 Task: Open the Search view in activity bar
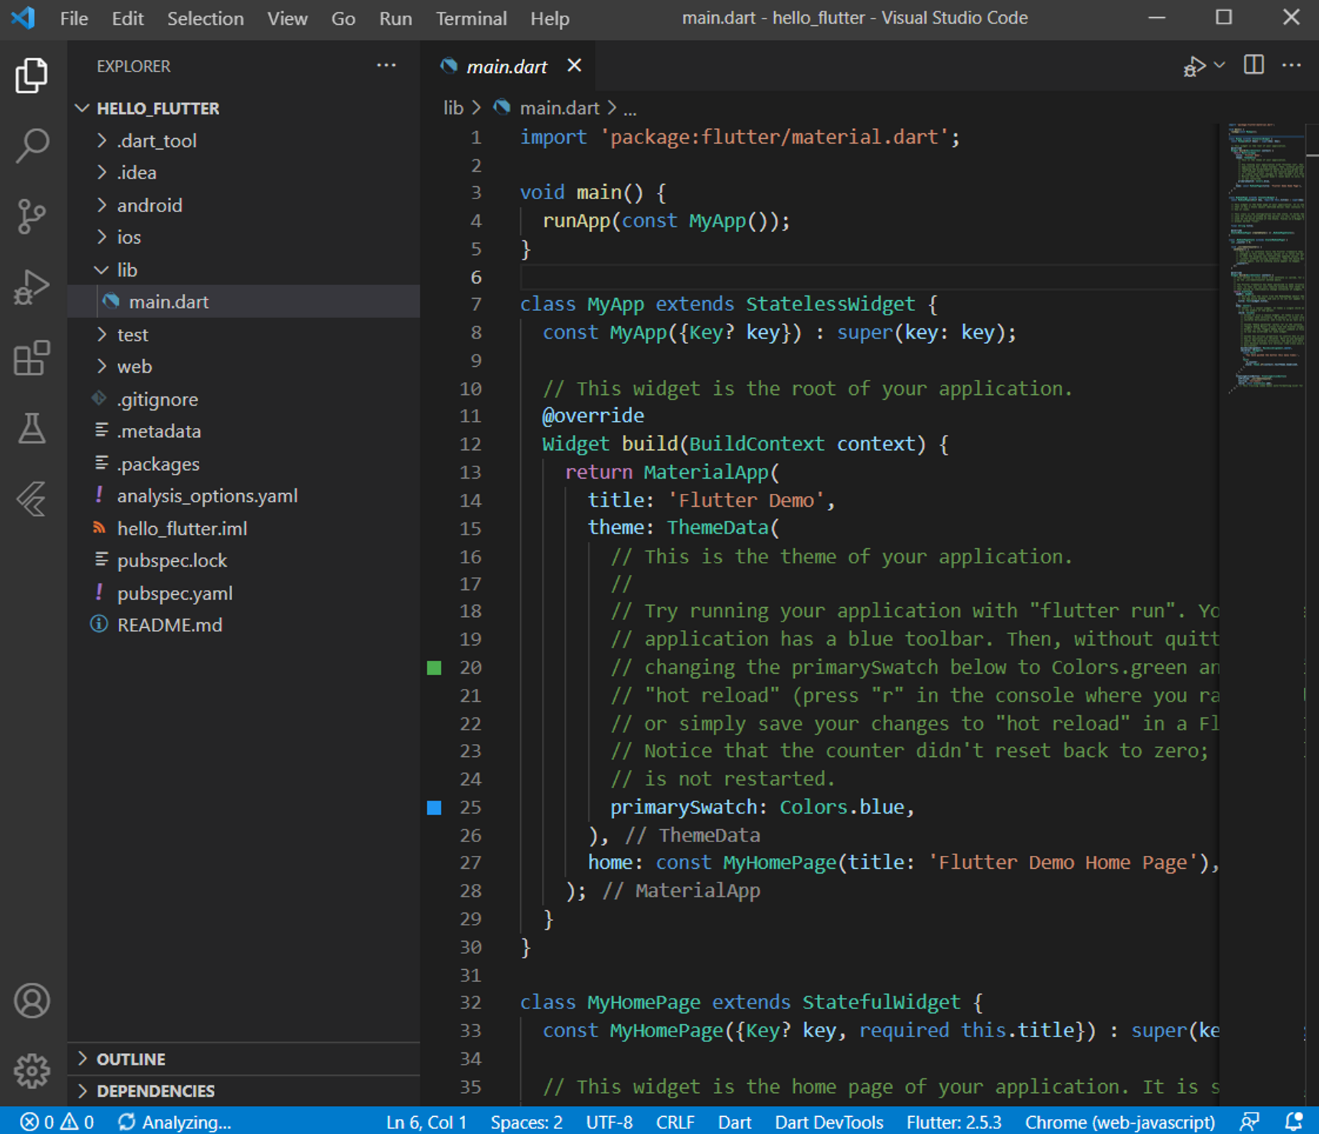click(x=32, y=146)
